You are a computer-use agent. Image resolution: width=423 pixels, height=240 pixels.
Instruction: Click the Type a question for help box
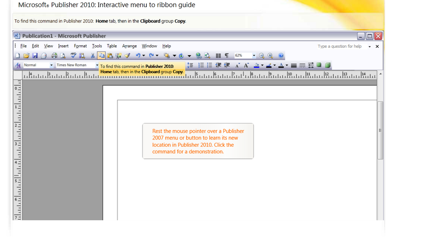[342, 46]
